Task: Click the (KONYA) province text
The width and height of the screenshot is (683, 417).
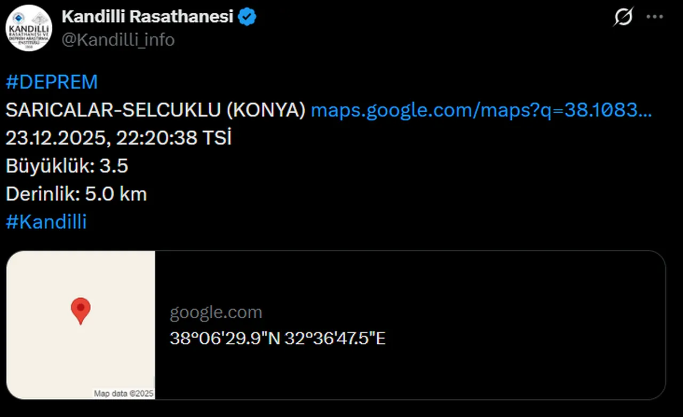Action: [265, 110]
